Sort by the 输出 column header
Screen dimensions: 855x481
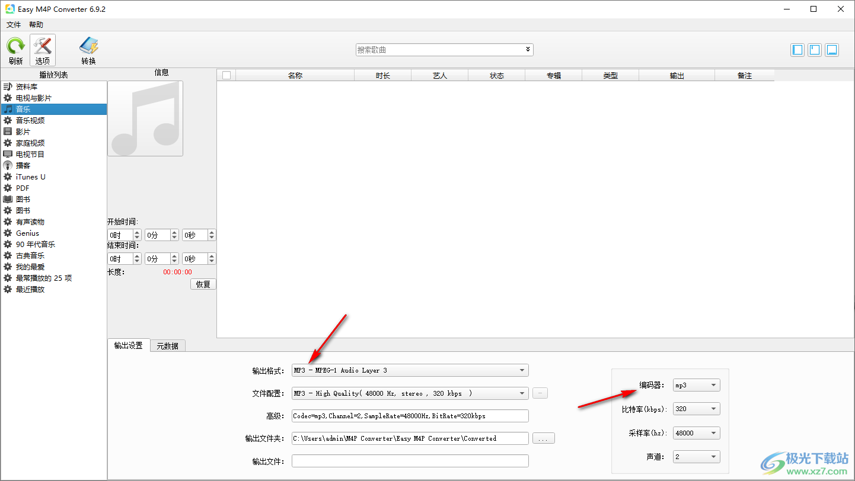tap(677, 75)
